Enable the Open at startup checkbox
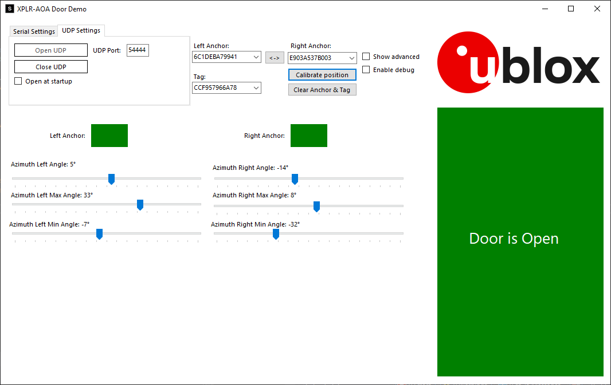Viewport: 611px width, 385px height. click(x=18, y=81)
